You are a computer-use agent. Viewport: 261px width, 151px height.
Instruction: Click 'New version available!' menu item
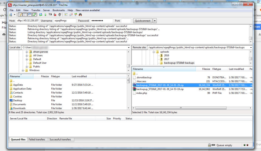pos(88,10)
